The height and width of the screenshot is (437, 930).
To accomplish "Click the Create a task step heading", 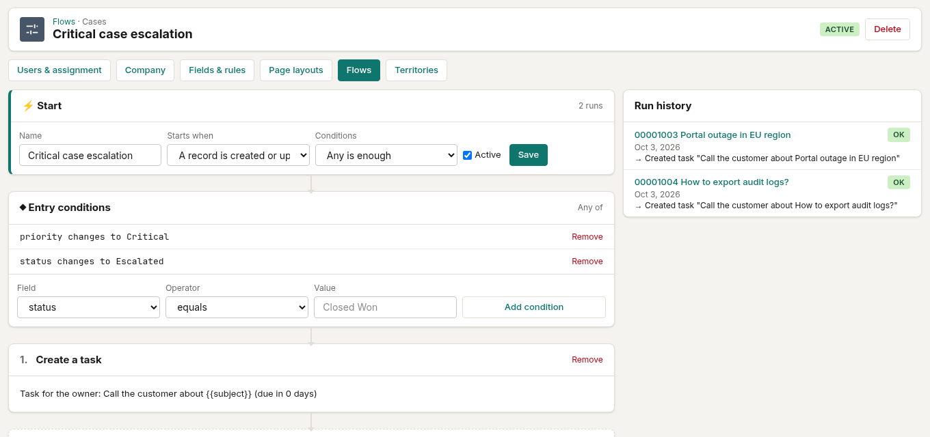I will (x=68, y=360).
